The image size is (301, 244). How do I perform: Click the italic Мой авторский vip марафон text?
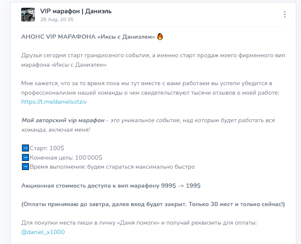tap(63, 120)
